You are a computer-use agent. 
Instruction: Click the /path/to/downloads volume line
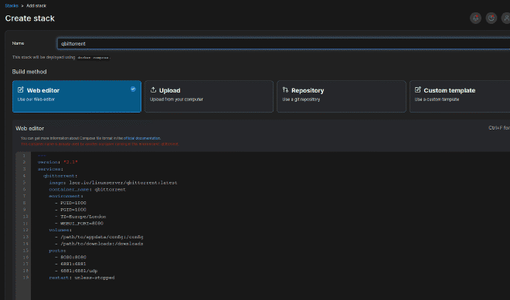pyautogui.click(x=99, y=244)
